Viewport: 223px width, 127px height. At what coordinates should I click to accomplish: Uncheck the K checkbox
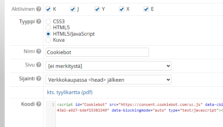[x=48, y=9]
